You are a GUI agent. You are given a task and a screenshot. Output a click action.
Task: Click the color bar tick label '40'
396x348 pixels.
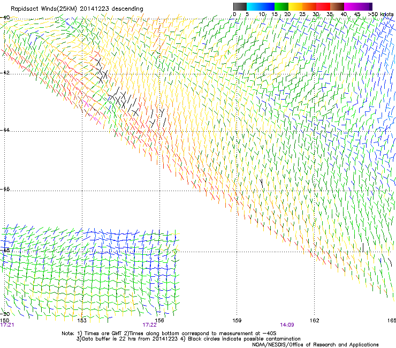pyautogui.click(x=344, y=14)
